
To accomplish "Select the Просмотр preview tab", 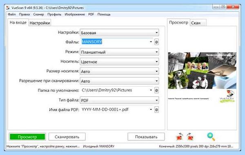I will [x=178, y=22].
